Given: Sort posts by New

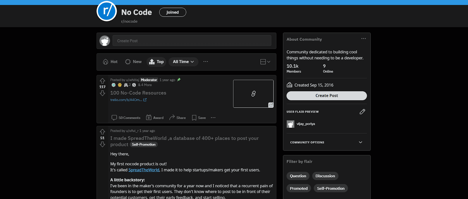Looking at the screenshot, I should (x=133, y=62).
